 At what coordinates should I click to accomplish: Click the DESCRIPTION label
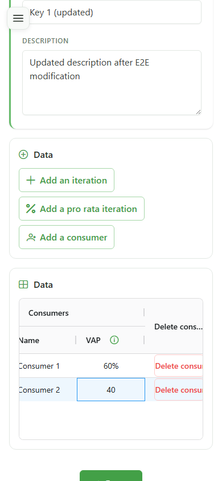pyautogui.click(x=46, y=41)
